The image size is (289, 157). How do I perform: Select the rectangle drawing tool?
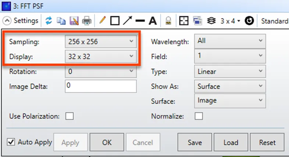[115, 21]
